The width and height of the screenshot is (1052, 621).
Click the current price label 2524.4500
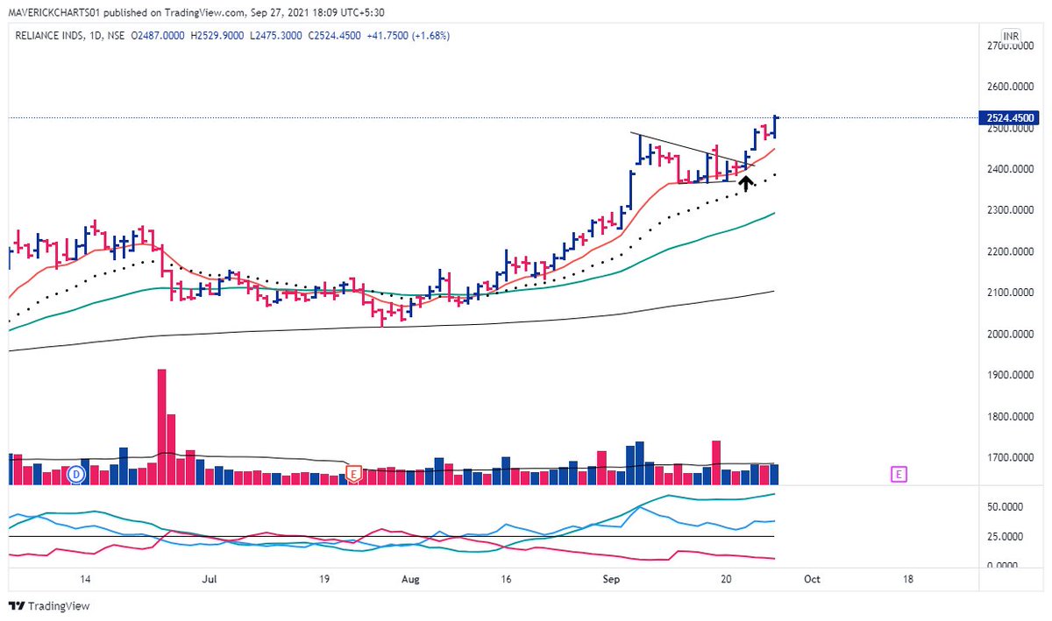pos(1010,117)
